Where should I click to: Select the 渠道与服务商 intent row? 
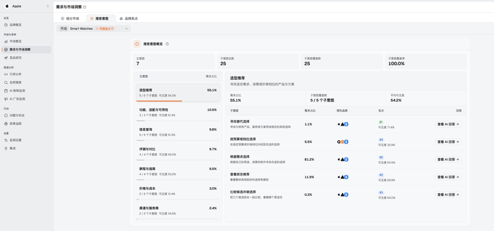click(x=178, y=211)
